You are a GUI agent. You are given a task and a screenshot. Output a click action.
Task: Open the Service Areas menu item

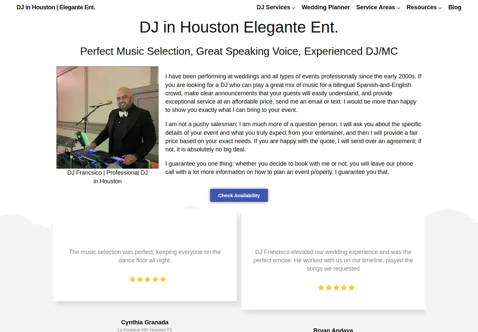point(375,7)
